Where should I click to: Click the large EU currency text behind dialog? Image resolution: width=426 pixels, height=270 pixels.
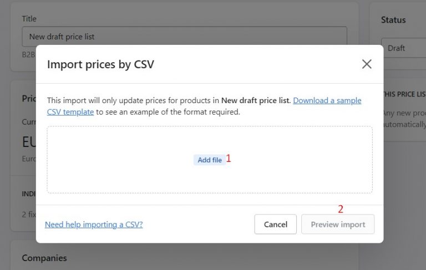pos(29,142)
